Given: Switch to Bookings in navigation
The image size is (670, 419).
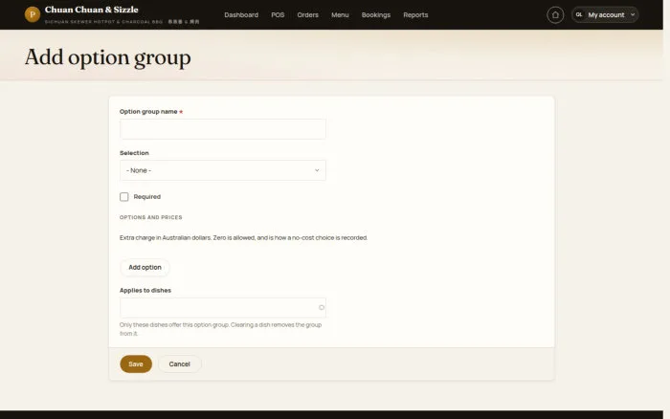Looking at the screenshot, I should pos(375,15).
